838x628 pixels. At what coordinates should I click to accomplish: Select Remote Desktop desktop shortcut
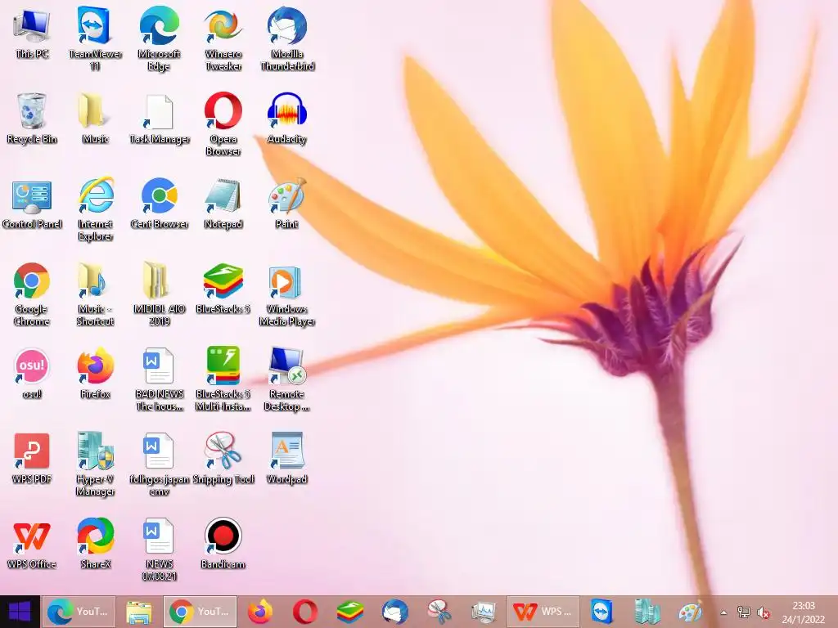point(287,379)
